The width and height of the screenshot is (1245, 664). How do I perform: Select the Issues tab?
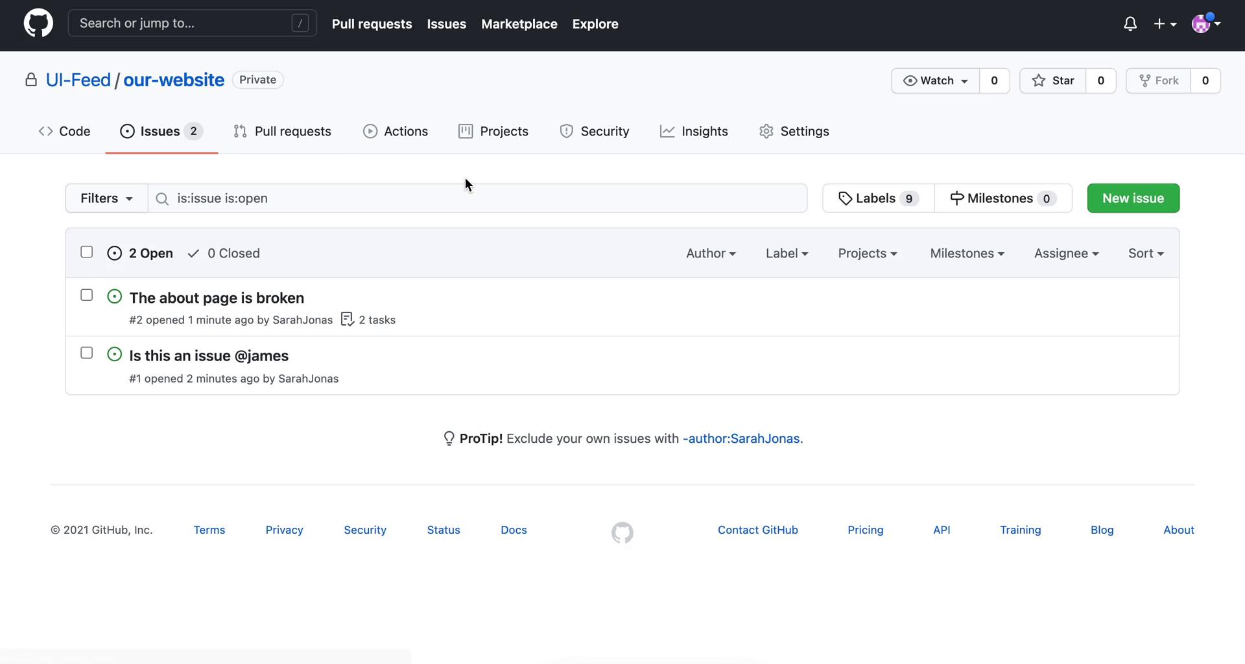tap(161, 131)
